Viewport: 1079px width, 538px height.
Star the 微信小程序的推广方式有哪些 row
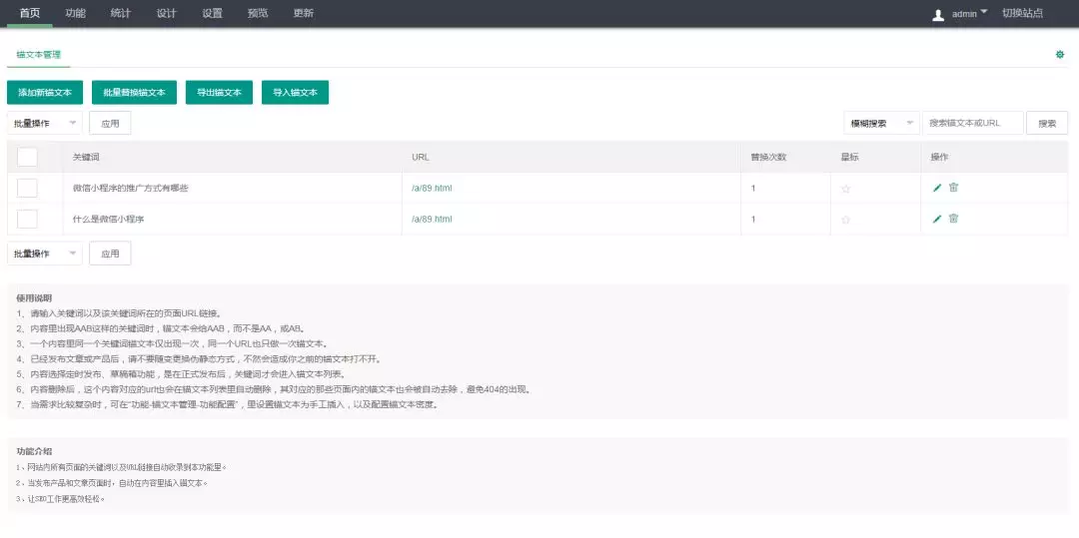pos(845,189)
